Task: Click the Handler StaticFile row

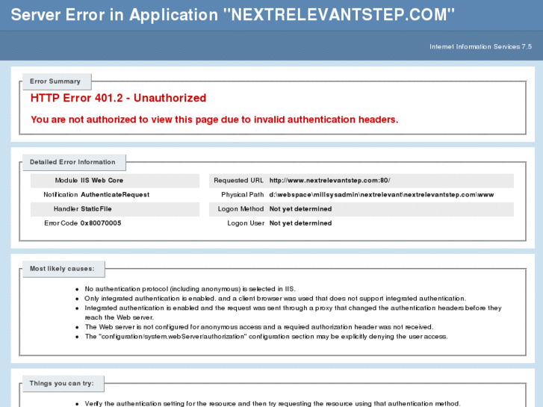Action: coord(115,209)
